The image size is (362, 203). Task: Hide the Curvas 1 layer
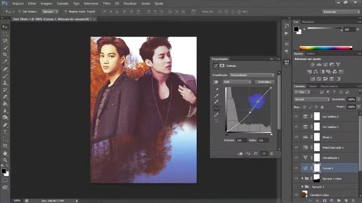coord(296,168)
